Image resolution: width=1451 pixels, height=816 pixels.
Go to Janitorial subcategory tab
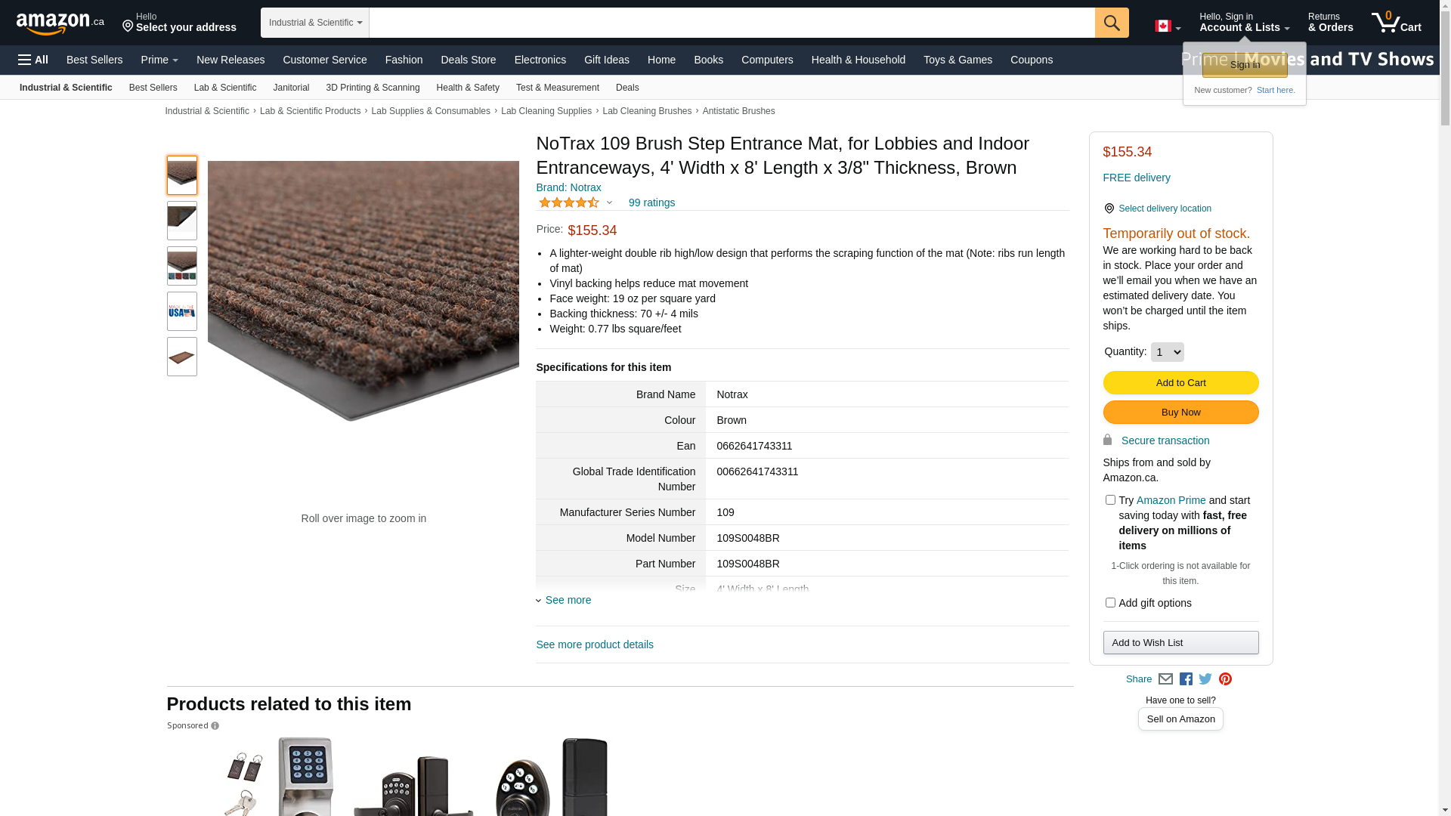coord(291,88)
